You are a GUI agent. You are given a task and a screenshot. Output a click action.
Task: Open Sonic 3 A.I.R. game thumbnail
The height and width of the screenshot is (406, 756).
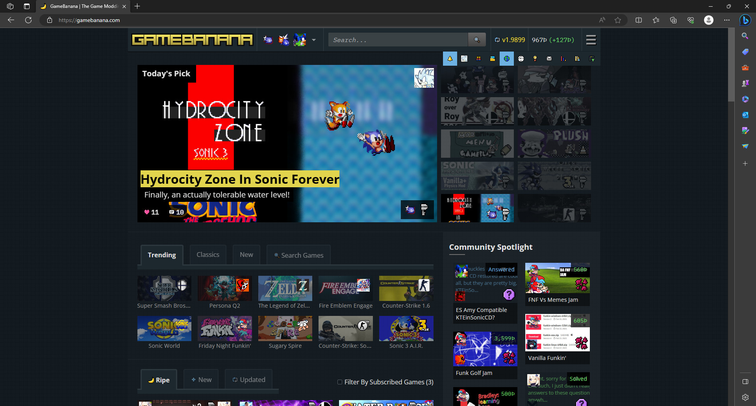click(x=406, y=328)
